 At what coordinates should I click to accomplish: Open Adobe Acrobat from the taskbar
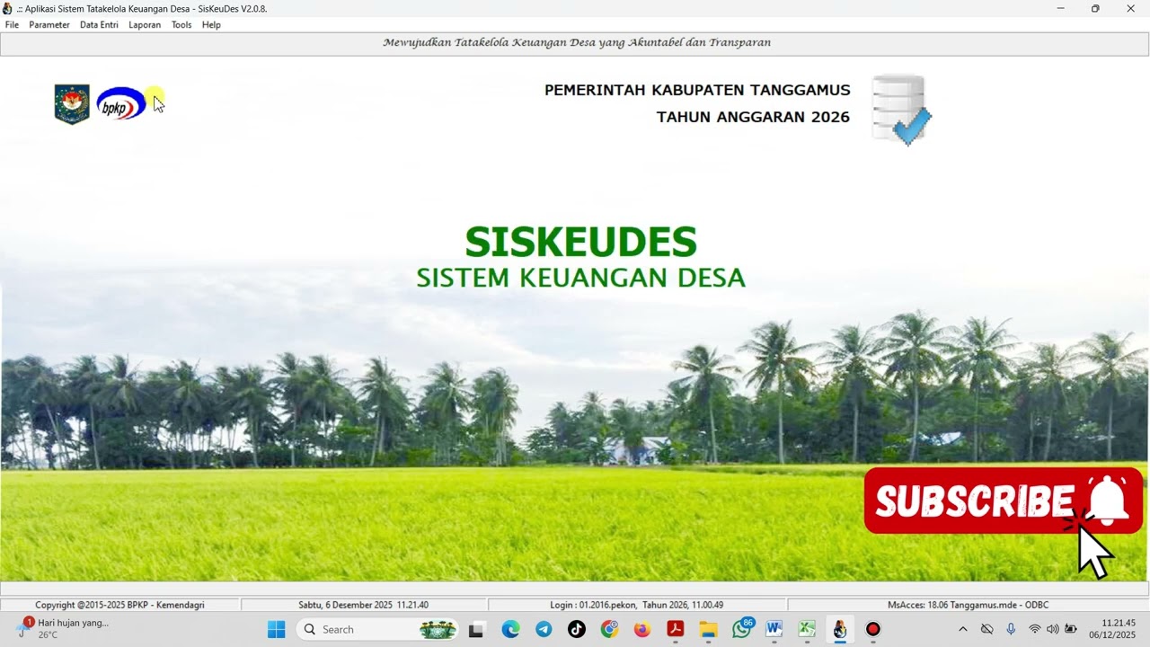point(676,629)
